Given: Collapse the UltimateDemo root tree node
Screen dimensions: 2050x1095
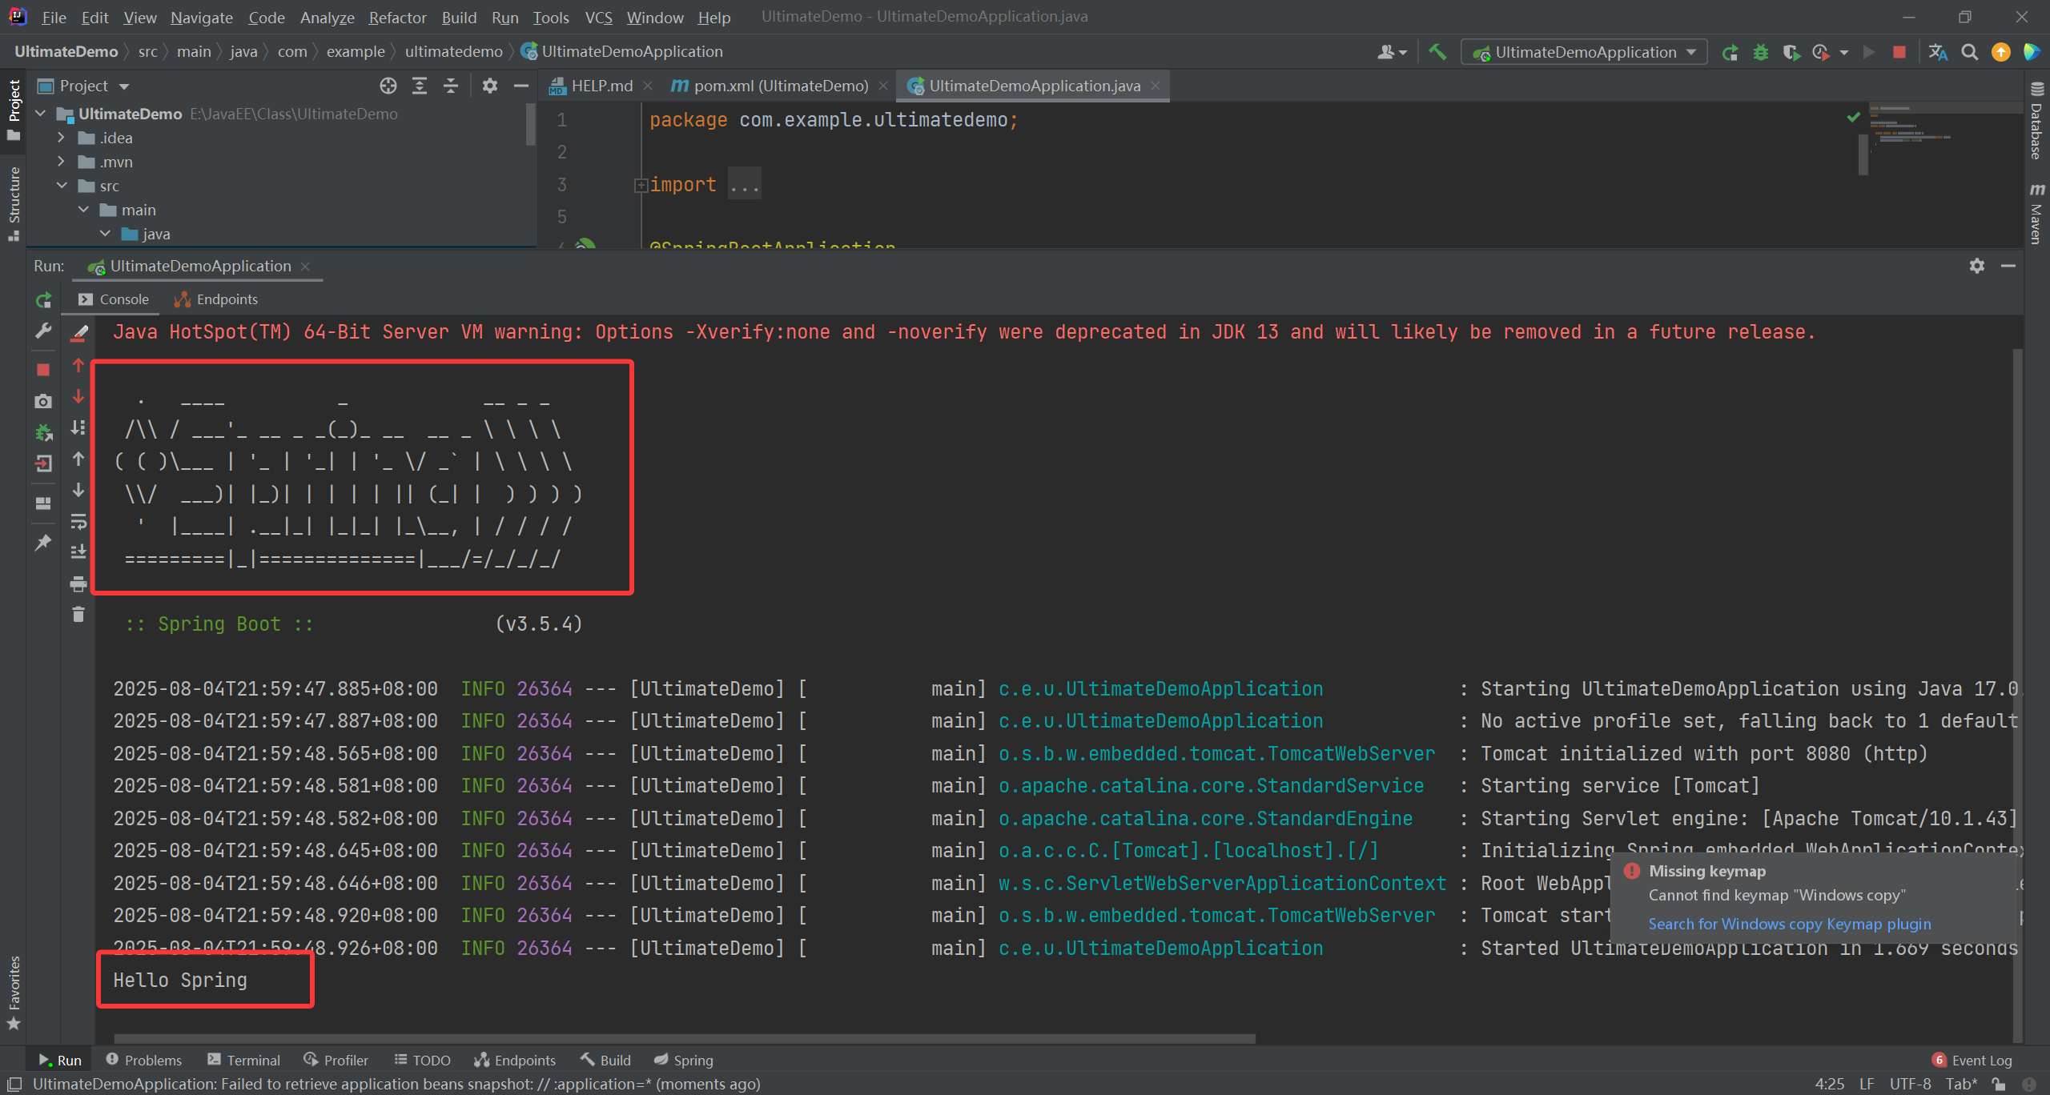Looking at the screenshot, I should (x=40, y=114).
